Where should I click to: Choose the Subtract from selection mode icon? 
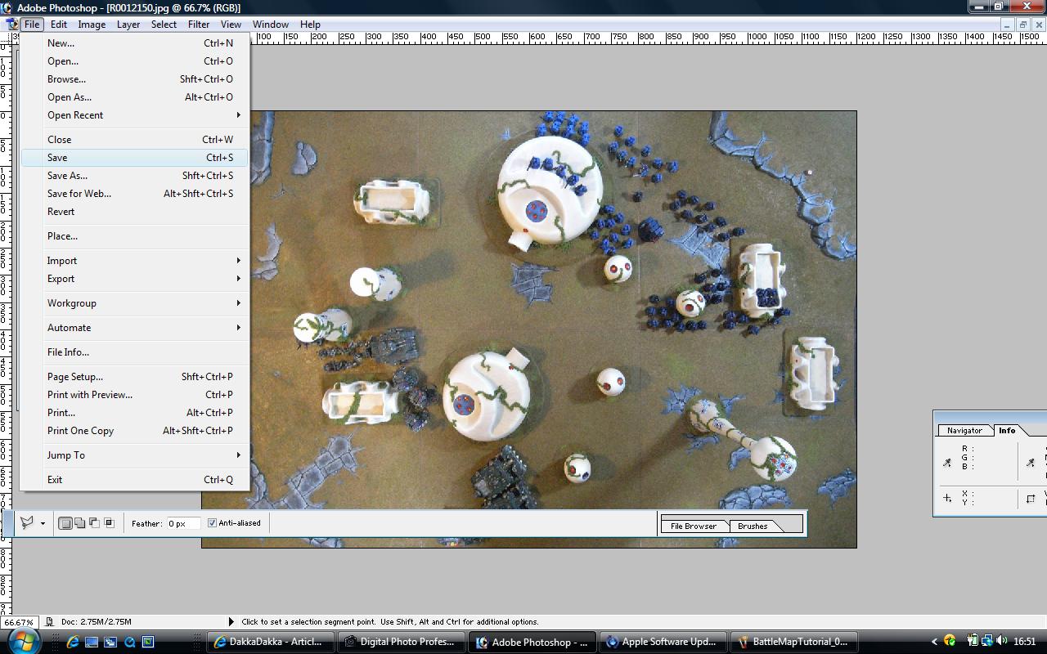pyautogui.click(x=94, y=523)
